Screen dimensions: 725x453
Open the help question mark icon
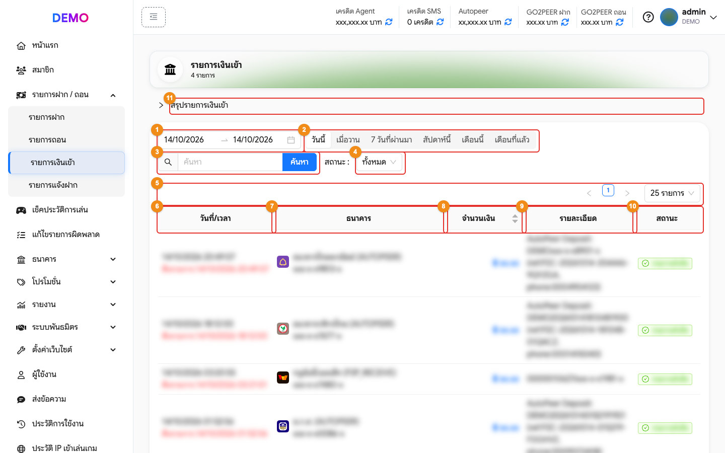[648, 17]
